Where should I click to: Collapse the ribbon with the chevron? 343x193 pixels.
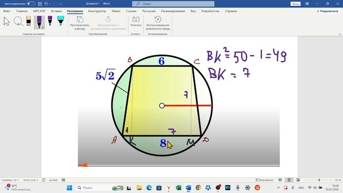tap(340, 34)
